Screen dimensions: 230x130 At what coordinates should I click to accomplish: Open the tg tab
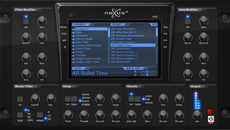pos(65,47)
